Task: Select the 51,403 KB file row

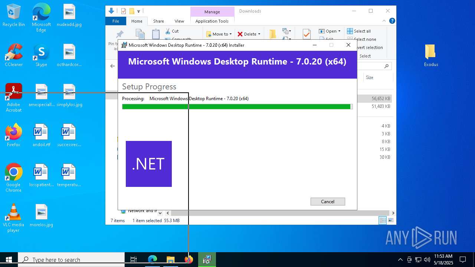Action: [375, 106]
